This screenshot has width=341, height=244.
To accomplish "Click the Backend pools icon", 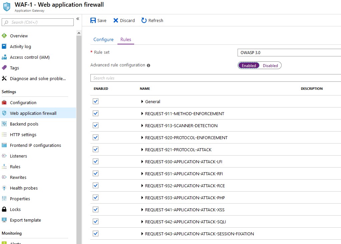I will click(4, 124).
